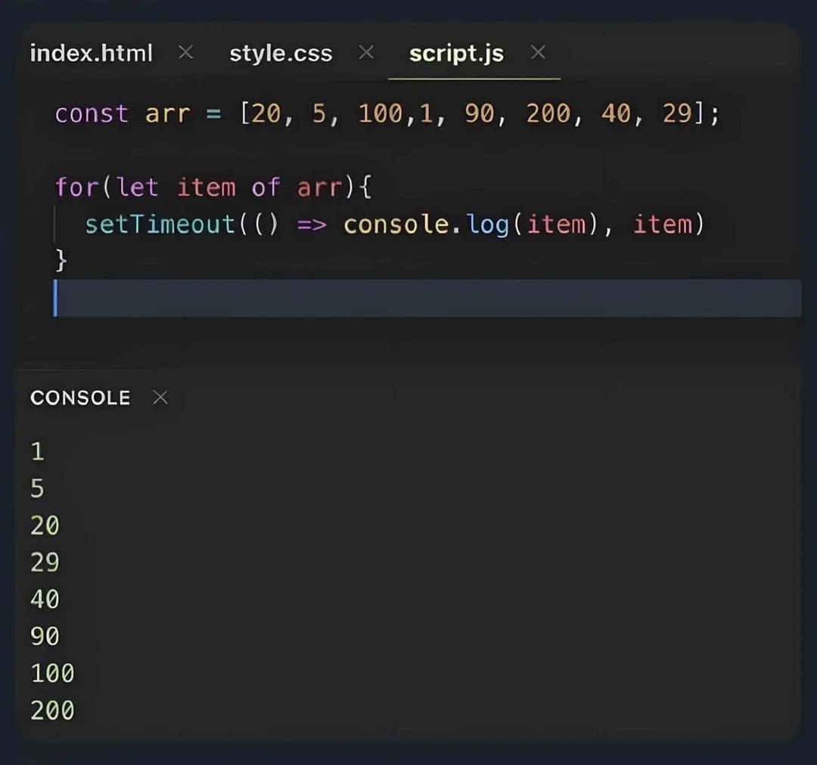Select the value 1 in the console output

(x=37, y=451)
